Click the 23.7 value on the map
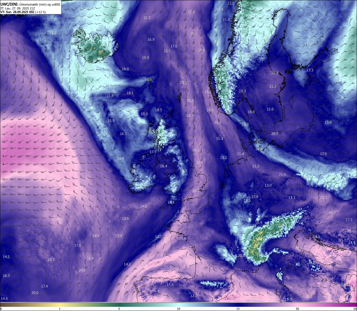This screenshot has width=357, height=311. click(51, 260)
